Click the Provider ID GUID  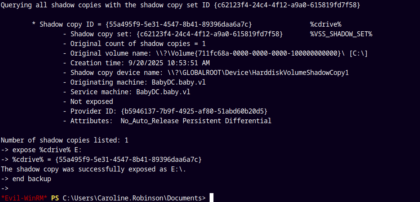point(194,111)
